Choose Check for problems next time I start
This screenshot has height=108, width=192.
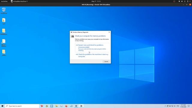[x=92, y=55]
